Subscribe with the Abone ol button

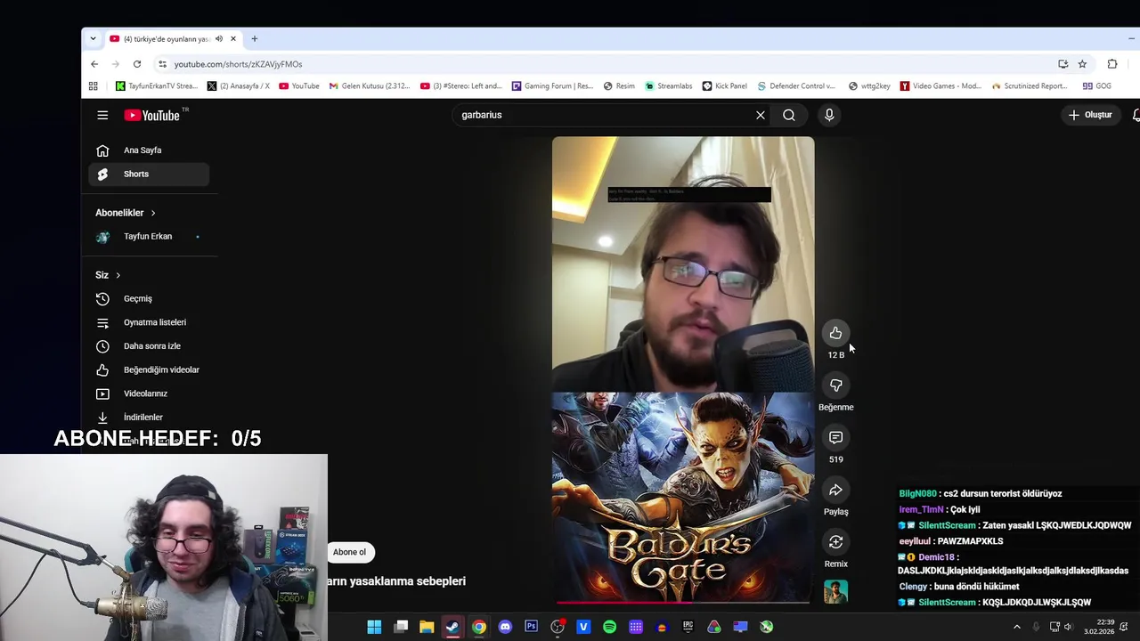coord(349,552)
